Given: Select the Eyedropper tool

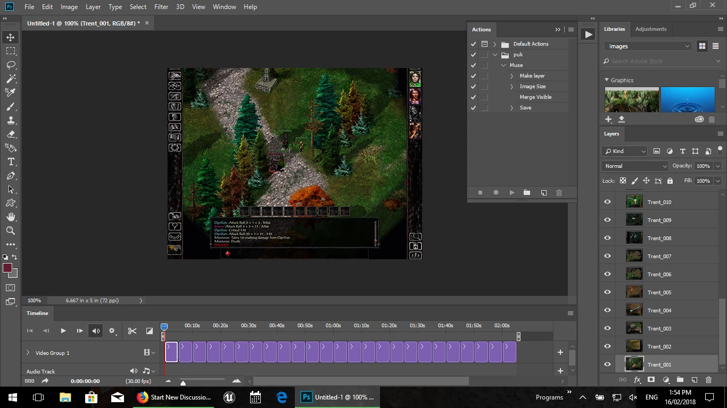Looking at the screenshot, I should pyautogui.click(x=11, y=92).
